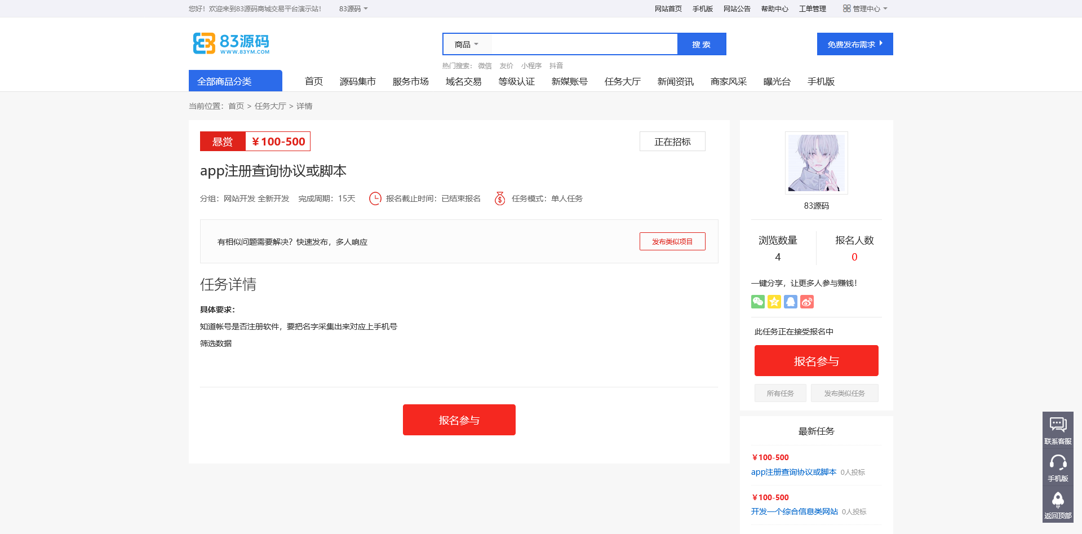Click 发布类似任务 gray button
The image size is (1082, 534).
pos(845,393)
